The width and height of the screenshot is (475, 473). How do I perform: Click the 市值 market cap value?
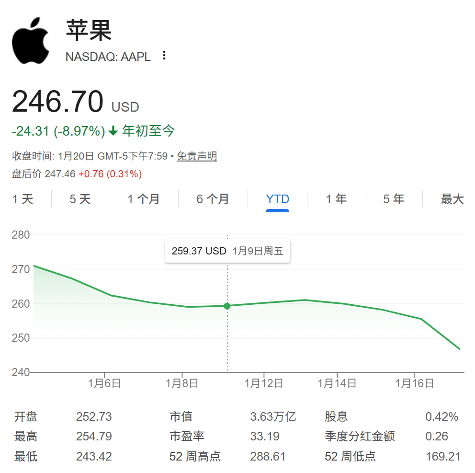point(273,417)
